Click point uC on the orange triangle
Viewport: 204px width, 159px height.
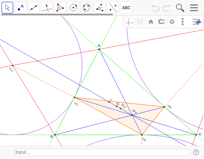(75, 97)
